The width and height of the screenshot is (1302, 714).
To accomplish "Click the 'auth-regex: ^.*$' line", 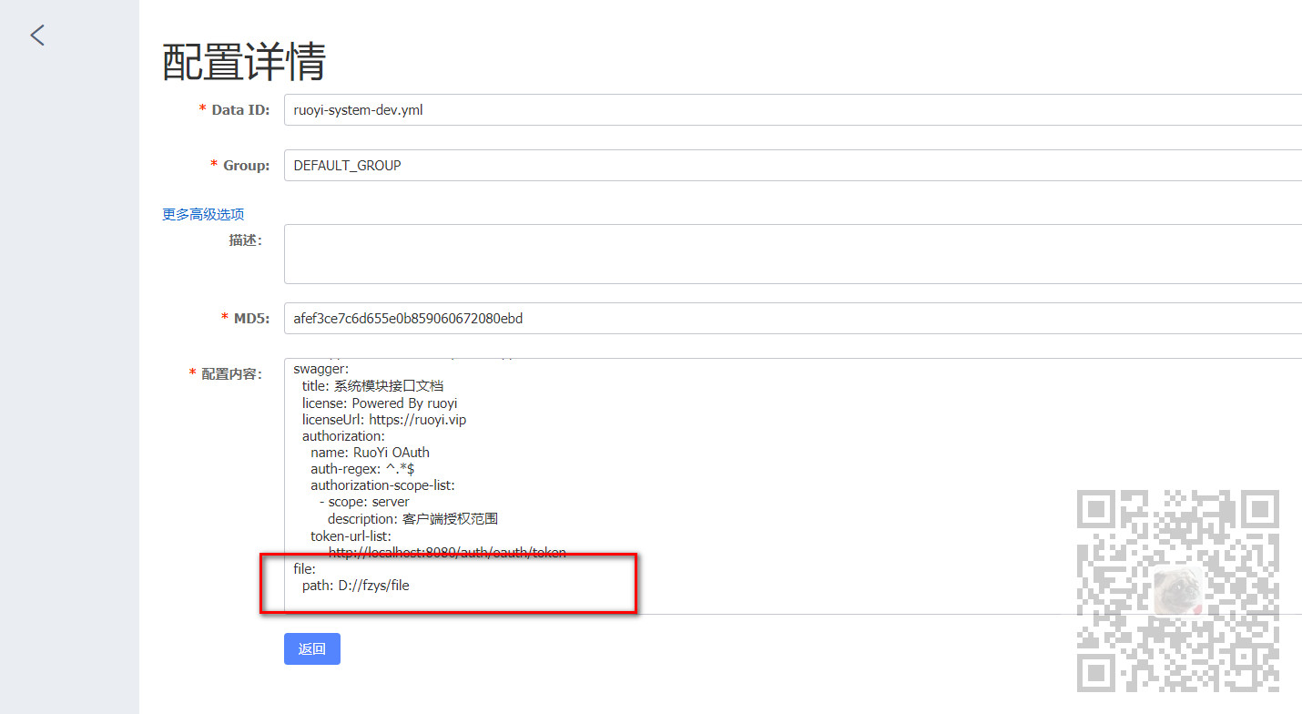I will [x=362, y=468].
